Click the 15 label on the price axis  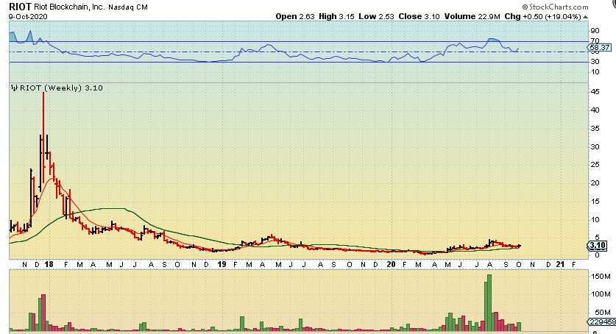[x=595, y=202]
